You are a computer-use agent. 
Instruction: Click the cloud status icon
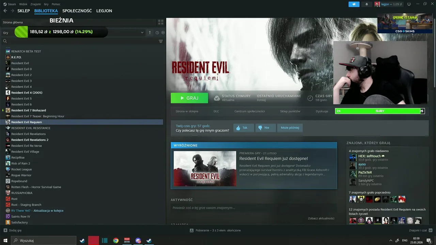tap(217, 98)
